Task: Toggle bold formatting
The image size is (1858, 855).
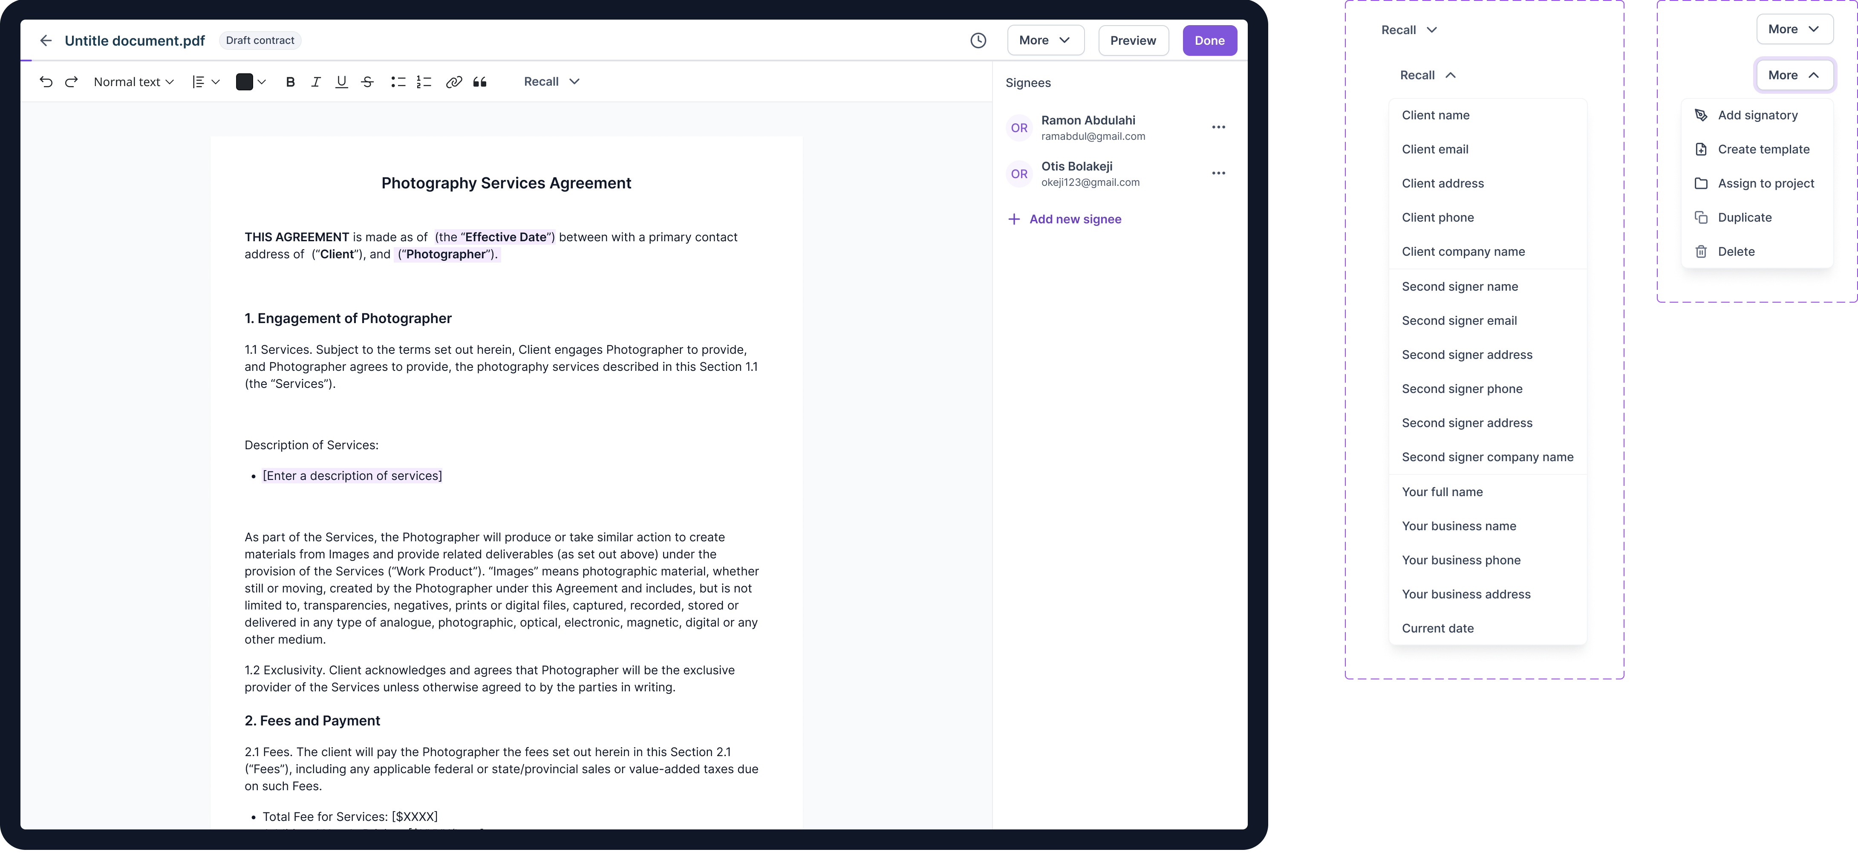Action: tap(290, 81)
